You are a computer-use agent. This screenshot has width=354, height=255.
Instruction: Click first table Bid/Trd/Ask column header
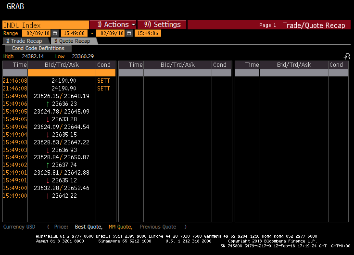[62, 65]
